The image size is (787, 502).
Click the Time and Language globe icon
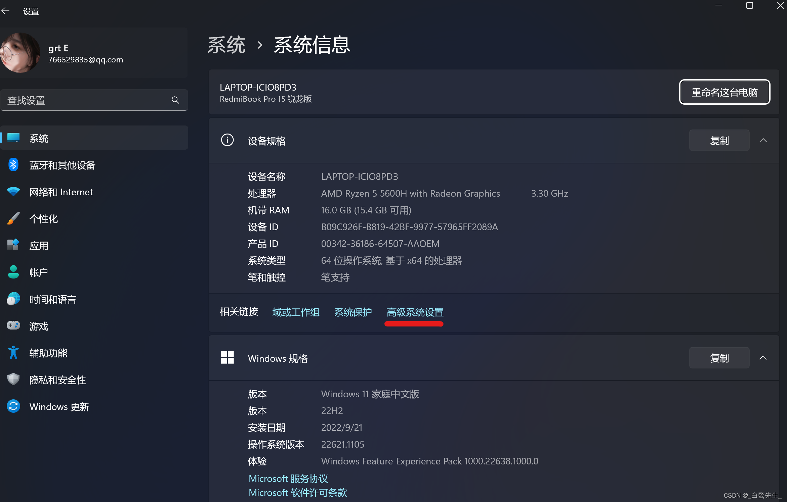coord(13,299)
